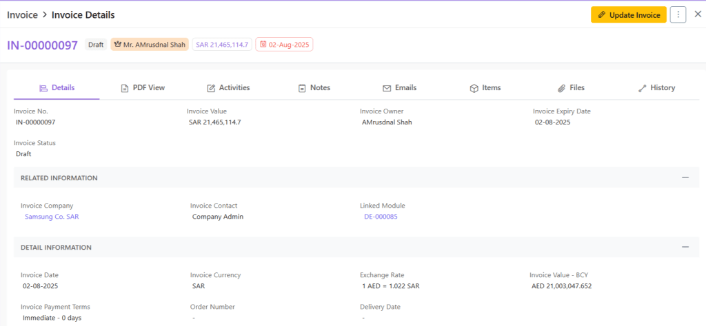Collapse the Detail Information section
The width and height of the screenshot is (706, 326).
pos(685,247)
